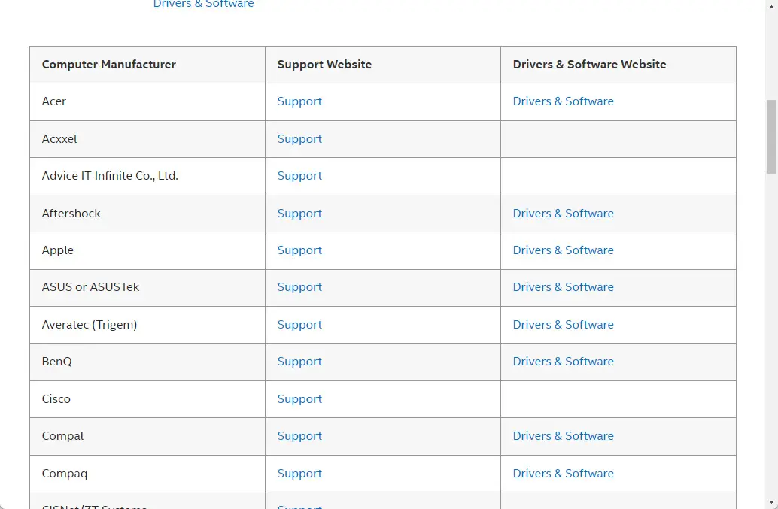
Task: Open Compal Support page
Action: tap(299, 436)
